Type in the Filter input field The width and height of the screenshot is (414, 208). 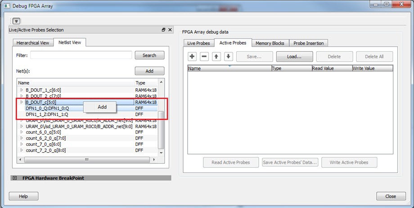81,55
